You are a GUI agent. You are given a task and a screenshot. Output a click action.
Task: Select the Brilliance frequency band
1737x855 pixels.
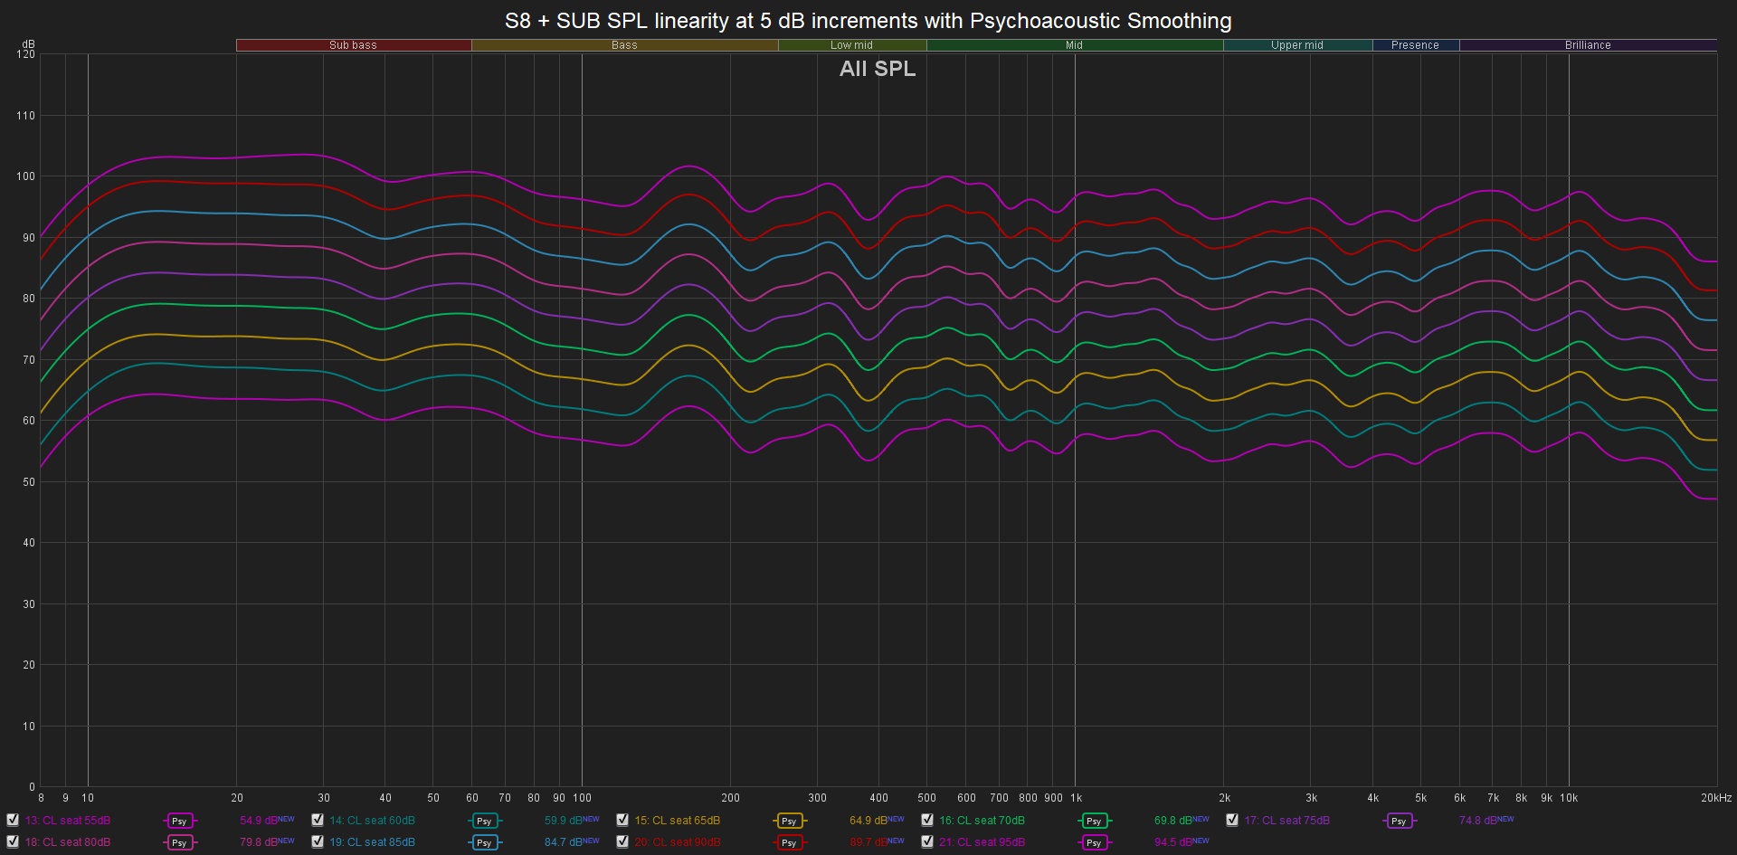tap(1589, 45)
